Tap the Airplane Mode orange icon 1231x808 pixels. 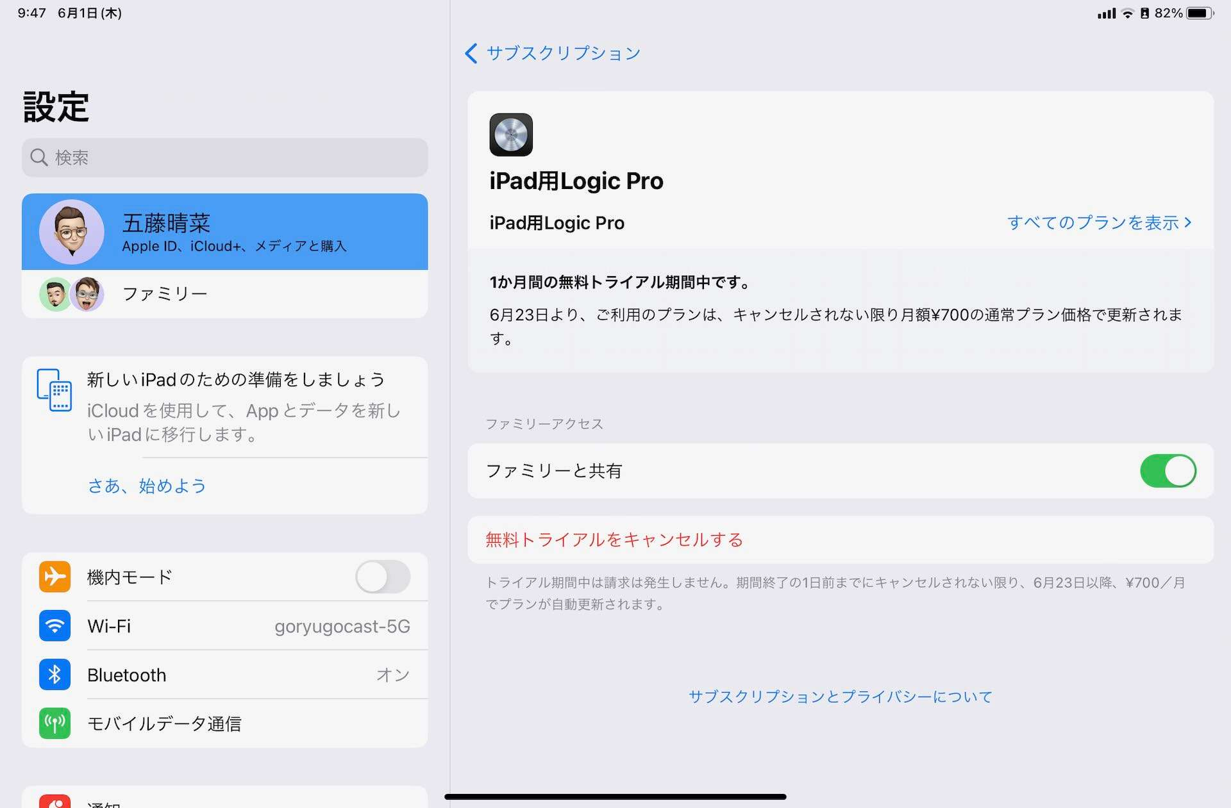[54, 577]
